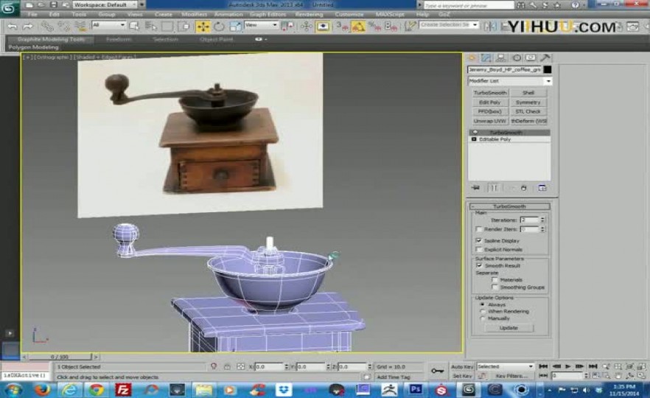This screenshot has width=650, height=398.
Task: Toggle the Smooth Result checkbox
Action: pyautogui.click(x=479, y=265)
